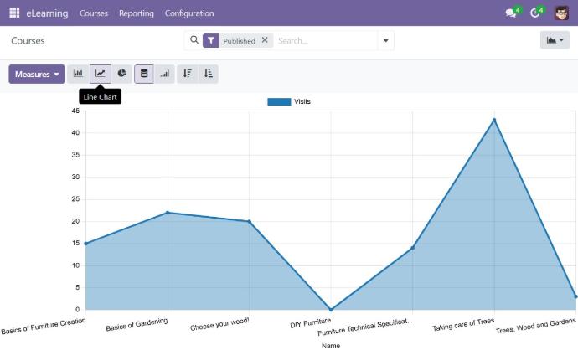
Task: Switch to Line Chart view
Action: point(101,74)
